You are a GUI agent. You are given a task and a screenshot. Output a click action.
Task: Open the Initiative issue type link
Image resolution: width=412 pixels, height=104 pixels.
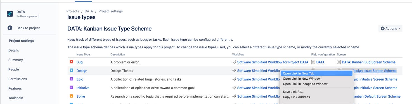pos(83,88)
